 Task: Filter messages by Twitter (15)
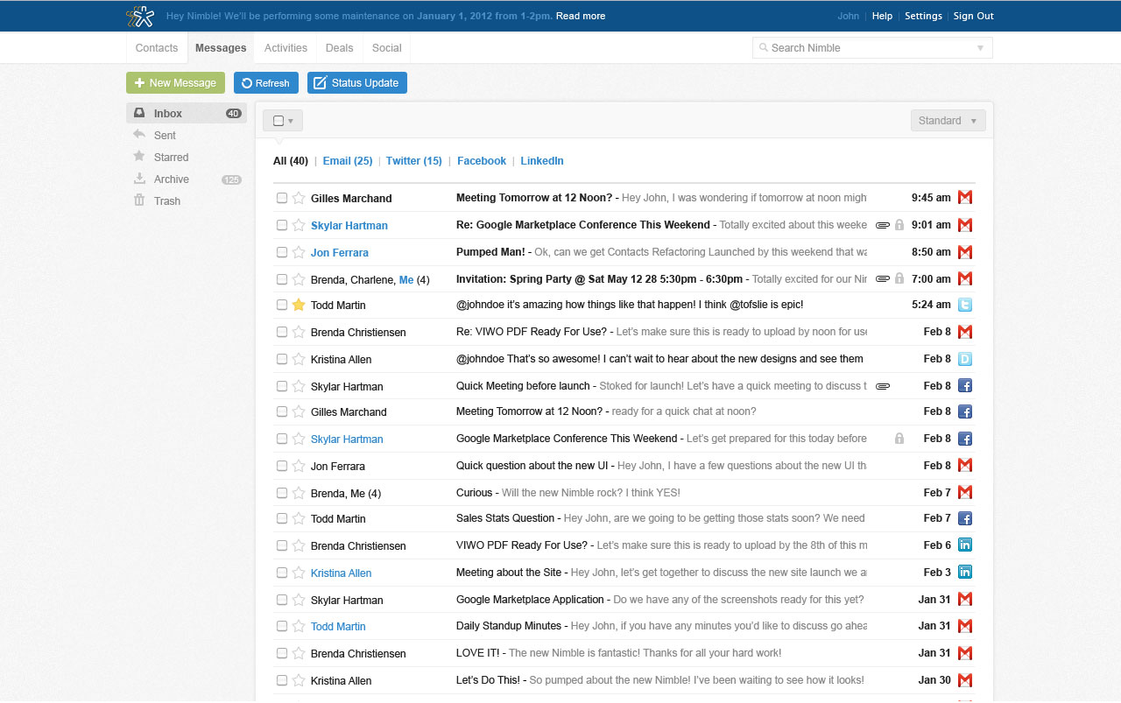pos(413,161)
